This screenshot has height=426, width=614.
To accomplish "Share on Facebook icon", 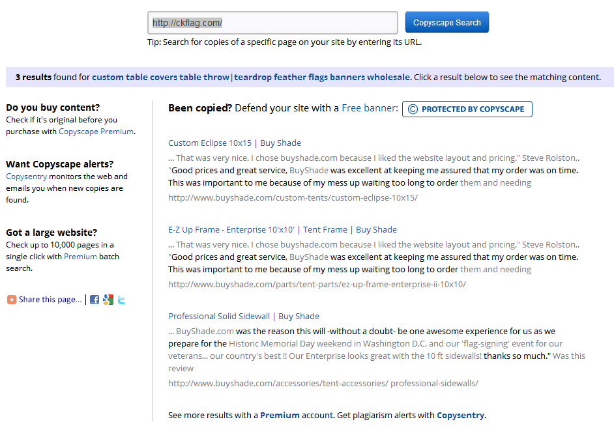I will click(95, 300).
